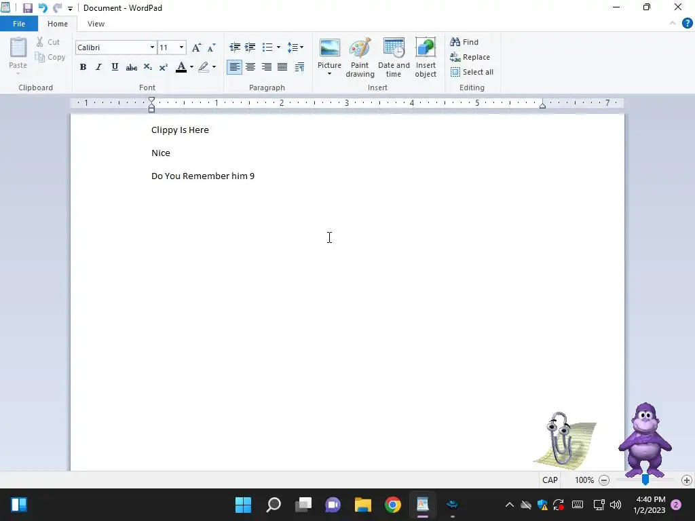This screenshot has height=521, width=695.
Task: Zoom in with the plus button
Action: coord(687,480)
